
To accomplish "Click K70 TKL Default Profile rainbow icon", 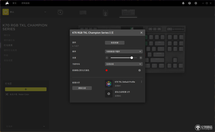I will pos(109,84).
